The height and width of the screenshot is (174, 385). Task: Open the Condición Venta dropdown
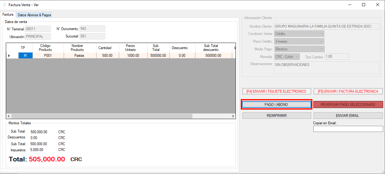(x=299, y=34)
